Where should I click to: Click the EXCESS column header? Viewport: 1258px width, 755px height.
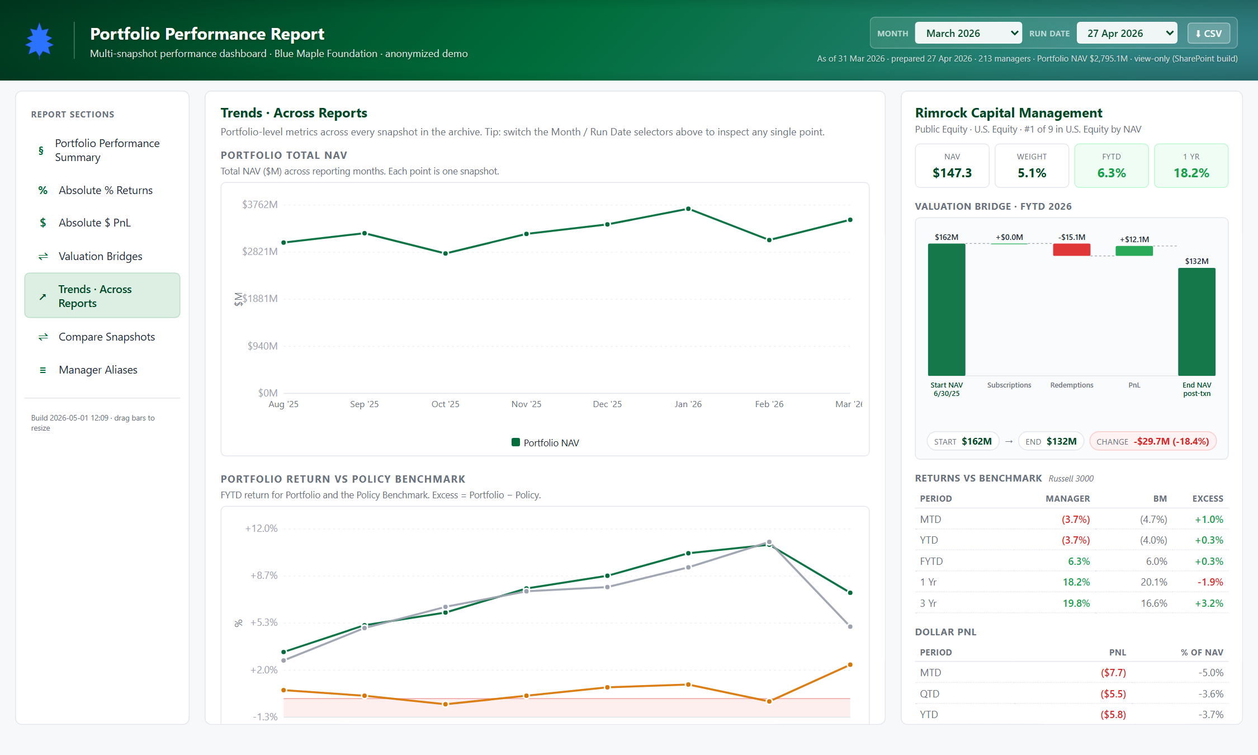point(1208,499)
